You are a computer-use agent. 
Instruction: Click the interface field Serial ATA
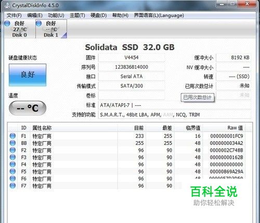click(132, 77)
